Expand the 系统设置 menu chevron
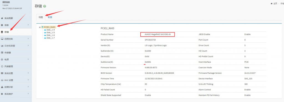The image size is (284, 102). point(28,73)
